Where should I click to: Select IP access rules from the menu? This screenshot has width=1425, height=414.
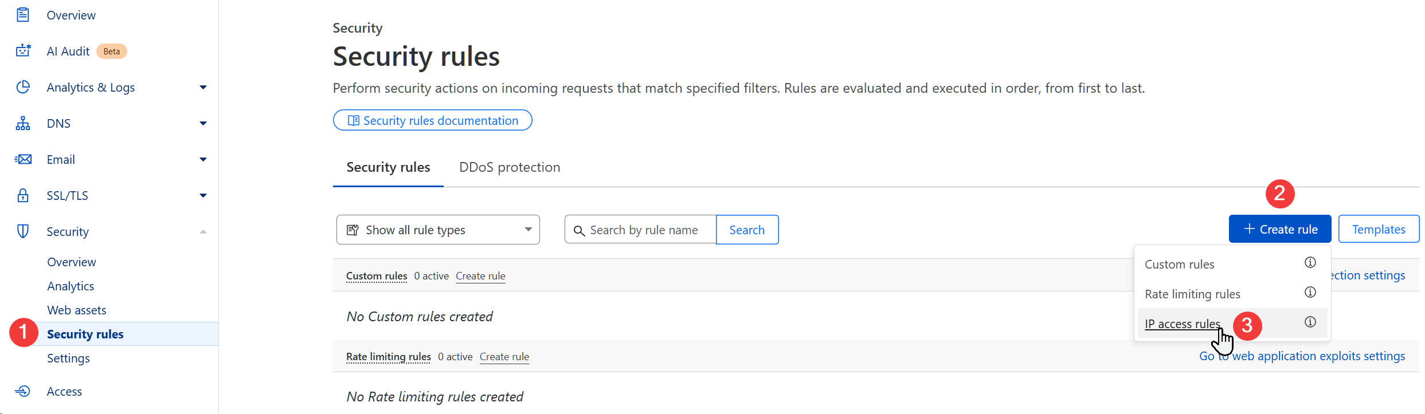1182,324
